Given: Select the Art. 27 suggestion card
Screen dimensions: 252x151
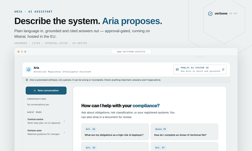Looking at the screenshot, I should click(x=184, y=146).
